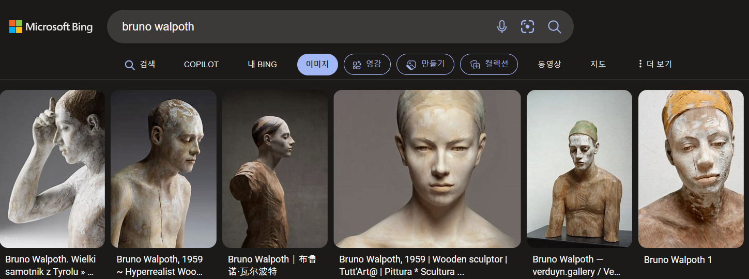The image size is (749, 279).
Task: Open the 컬렉션 tab
Action: 489,65
